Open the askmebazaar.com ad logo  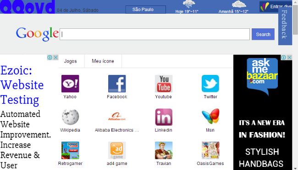(262, 76)
